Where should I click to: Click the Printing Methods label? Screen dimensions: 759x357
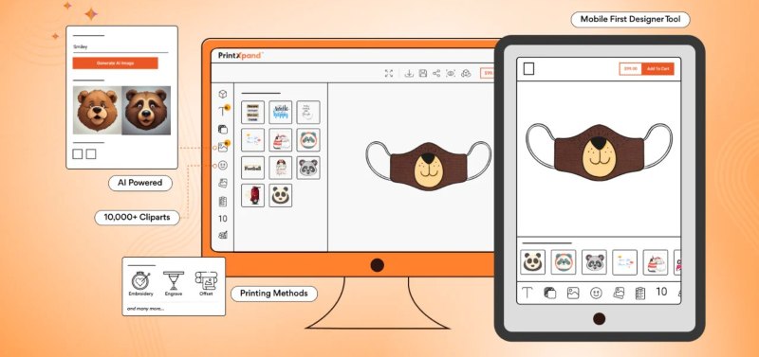tap(274, 294)
